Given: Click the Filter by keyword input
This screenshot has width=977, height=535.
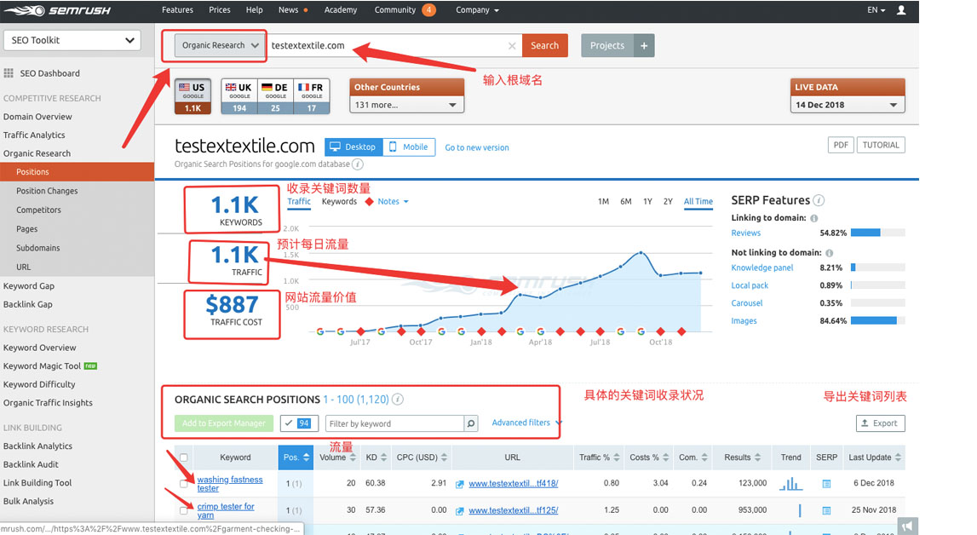Looking at the screenshot, I should click(394, 423).
